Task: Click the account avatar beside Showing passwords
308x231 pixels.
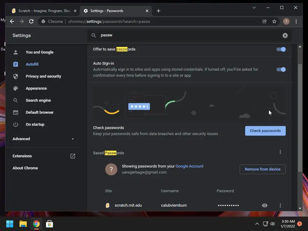Action: (111, 169)
